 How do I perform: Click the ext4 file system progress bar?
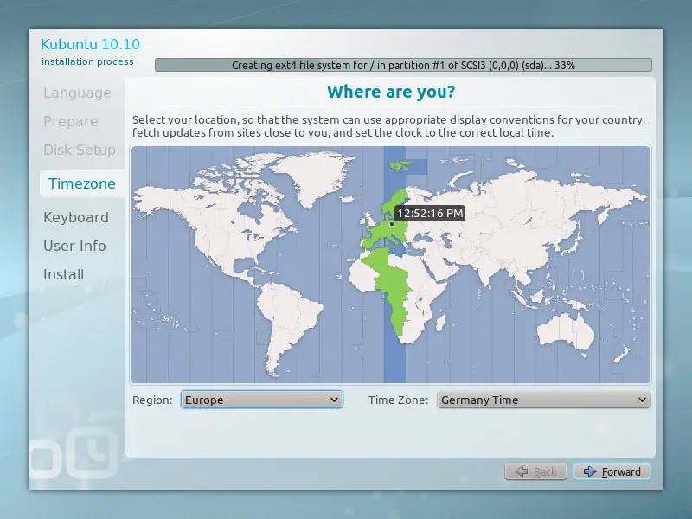403,65
